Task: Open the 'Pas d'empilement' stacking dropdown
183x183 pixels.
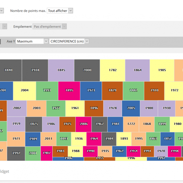Action: [50, 27]
